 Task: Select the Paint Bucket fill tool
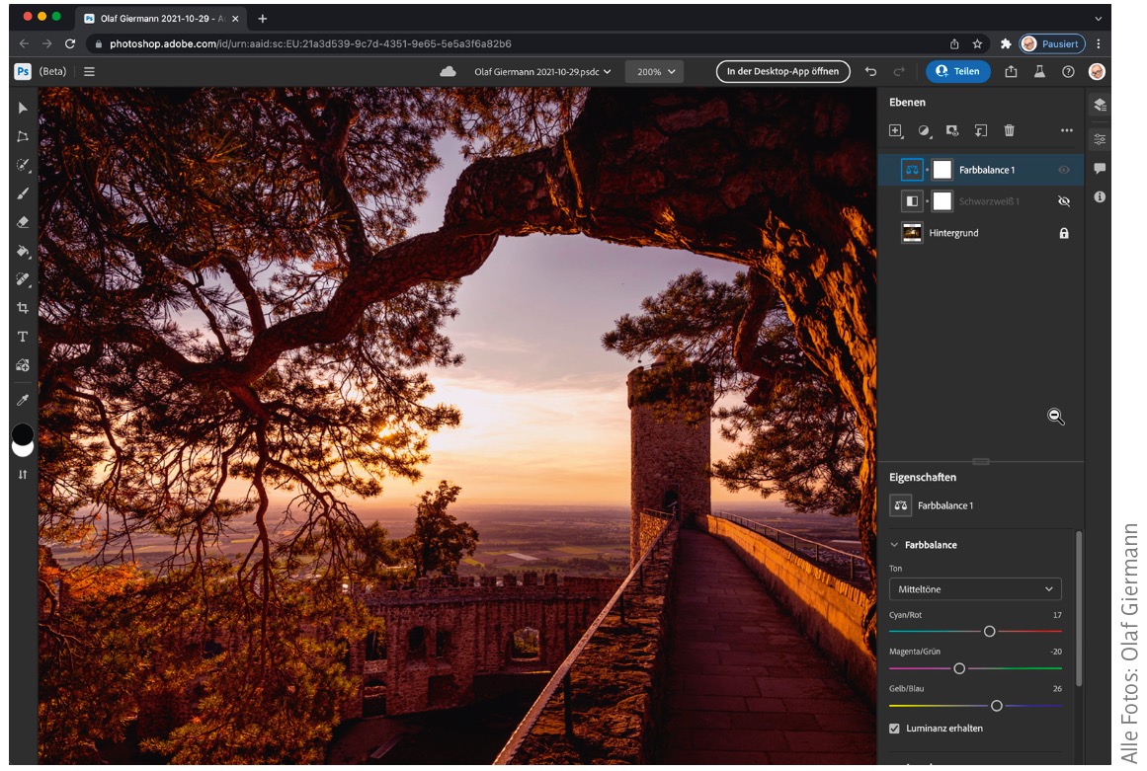pos(23,252)
